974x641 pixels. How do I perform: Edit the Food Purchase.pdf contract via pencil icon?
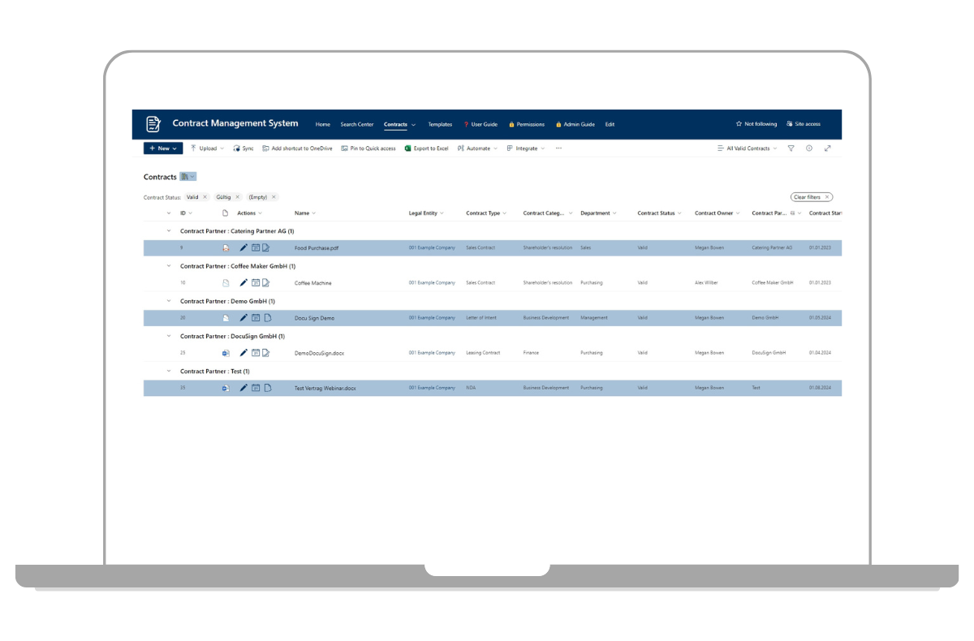pyautogui.click(x=243, y=247)
